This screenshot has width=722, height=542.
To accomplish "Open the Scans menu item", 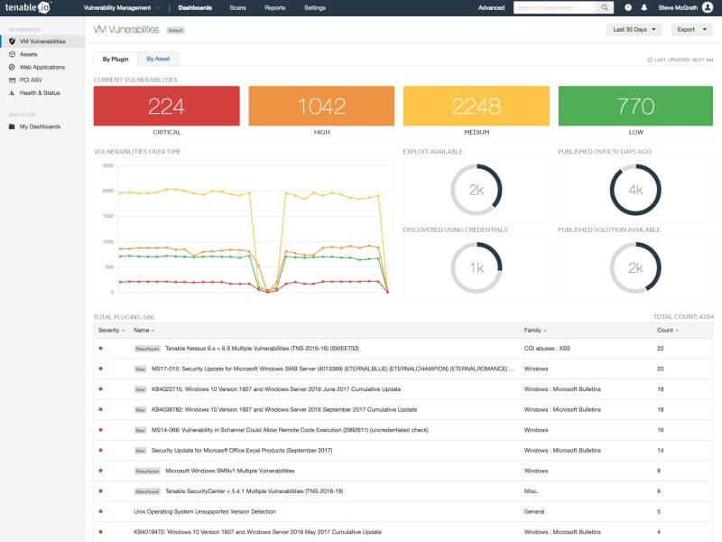I will [237, 7].
